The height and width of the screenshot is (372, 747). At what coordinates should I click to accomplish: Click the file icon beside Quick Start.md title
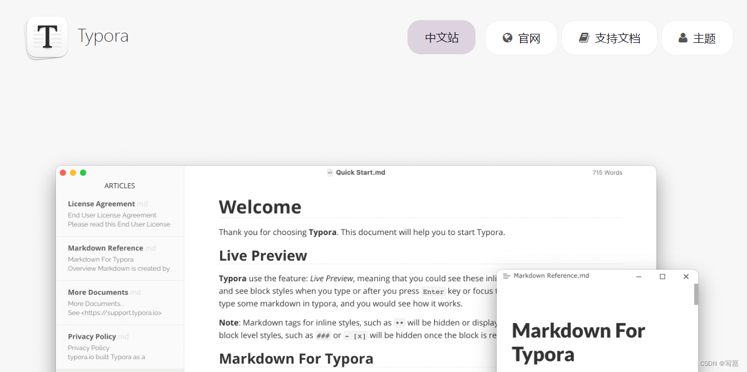coord(330,172)
